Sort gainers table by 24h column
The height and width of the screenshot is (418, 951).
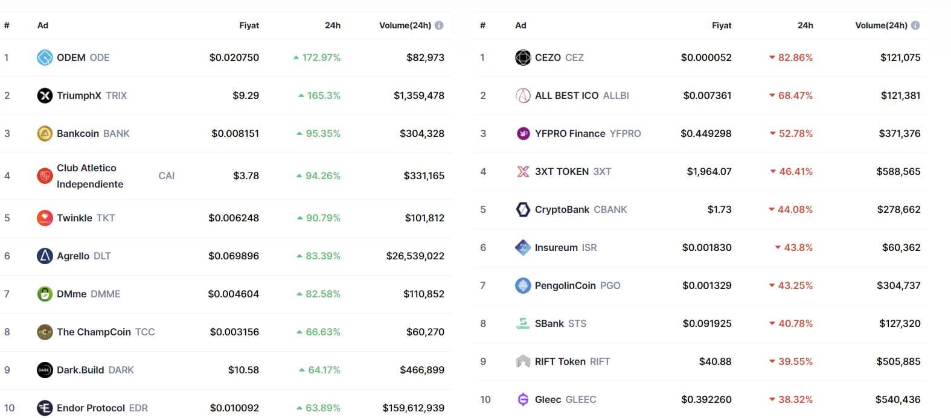(332, 25)
